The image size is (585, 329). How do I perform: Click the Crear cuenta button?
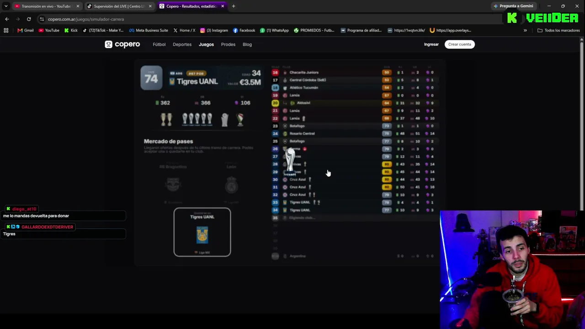click(x=459, y=44)
